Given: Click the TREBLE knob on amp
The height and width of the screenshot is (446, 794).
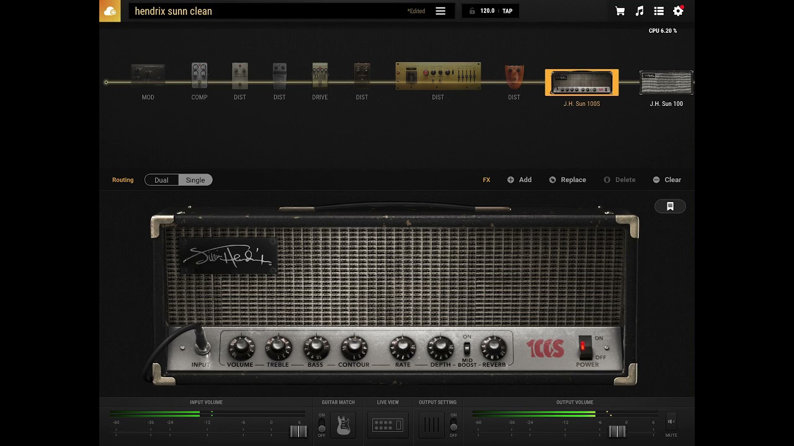Looking at the screenshot, I should pyautogui.click(x=279, y=347).
